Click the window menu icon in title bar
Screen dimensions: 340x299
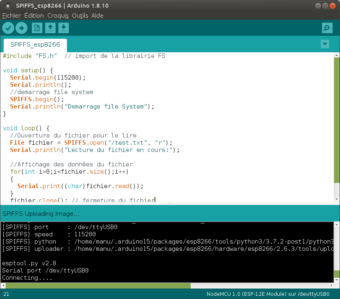pos(8,6)
